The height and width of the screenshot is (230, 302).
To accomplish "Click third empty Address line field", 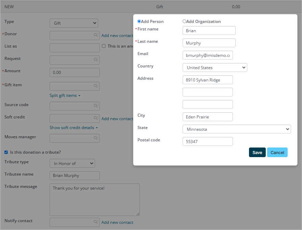I will coord(208,104).
